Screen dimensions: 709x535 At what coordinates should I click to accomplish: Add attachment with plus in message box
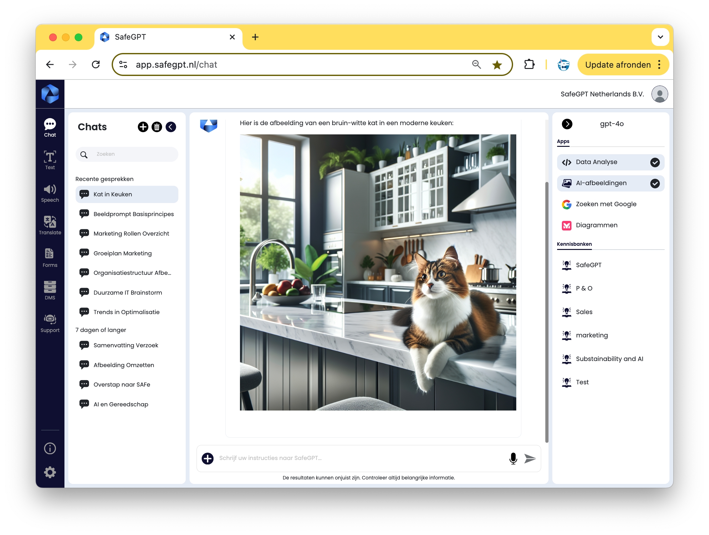coord(208,458)
